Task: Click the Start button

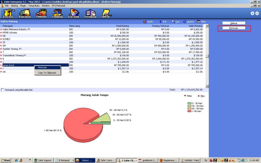Action: (x=6, y=160)
